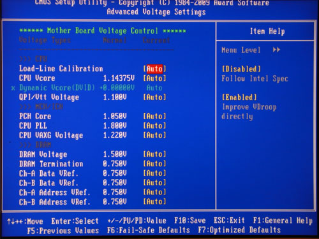
Task: Click the dimmed DRAM section header
Action: (x=35, y=145)
